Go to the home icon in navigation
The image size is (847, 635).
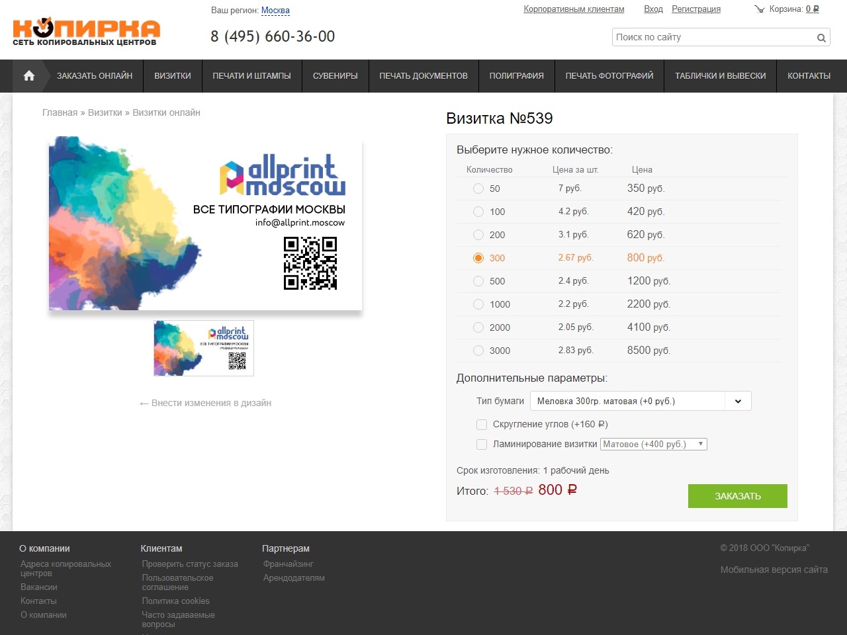[x=29, y=76]
